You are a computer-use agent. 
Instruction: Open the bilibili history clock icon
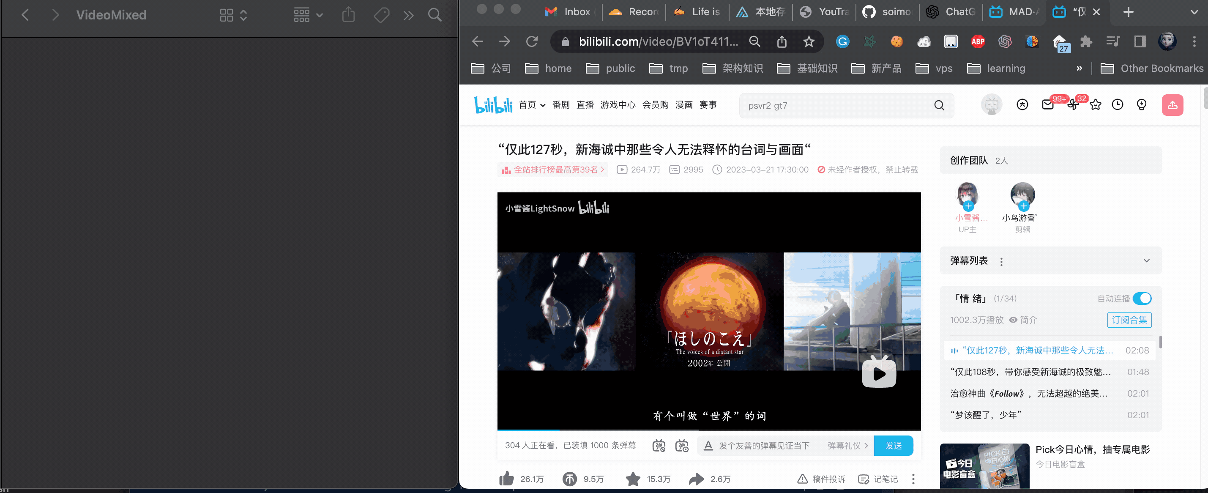coord(1118,104)
